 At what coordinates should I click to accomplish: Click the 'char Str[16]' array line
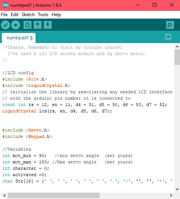click(87, 181)
